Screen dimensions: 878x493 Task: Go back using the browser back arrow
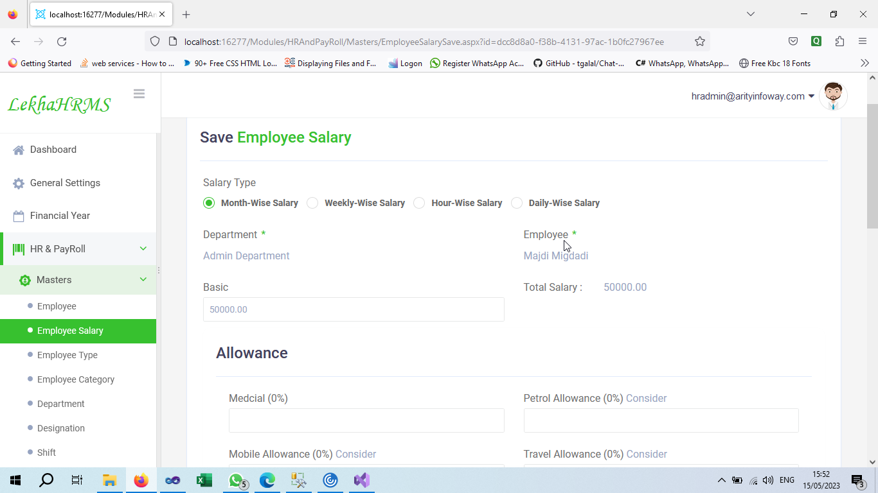tap(15, 42)
